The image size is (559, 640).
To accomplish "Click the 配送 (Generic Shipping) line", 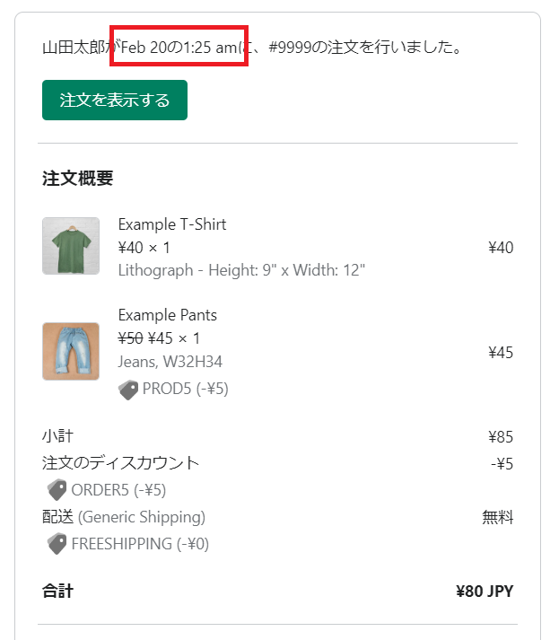I will click(x=124, y=517).
